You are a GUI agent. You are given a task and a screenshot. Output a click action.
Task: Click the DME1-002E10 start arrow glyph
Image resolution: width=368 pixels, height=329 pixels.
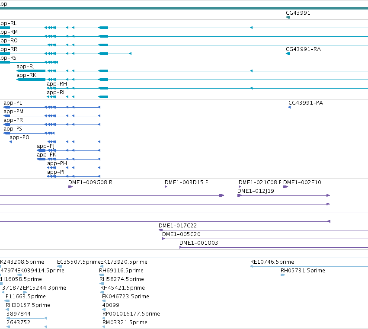(286, 187)
